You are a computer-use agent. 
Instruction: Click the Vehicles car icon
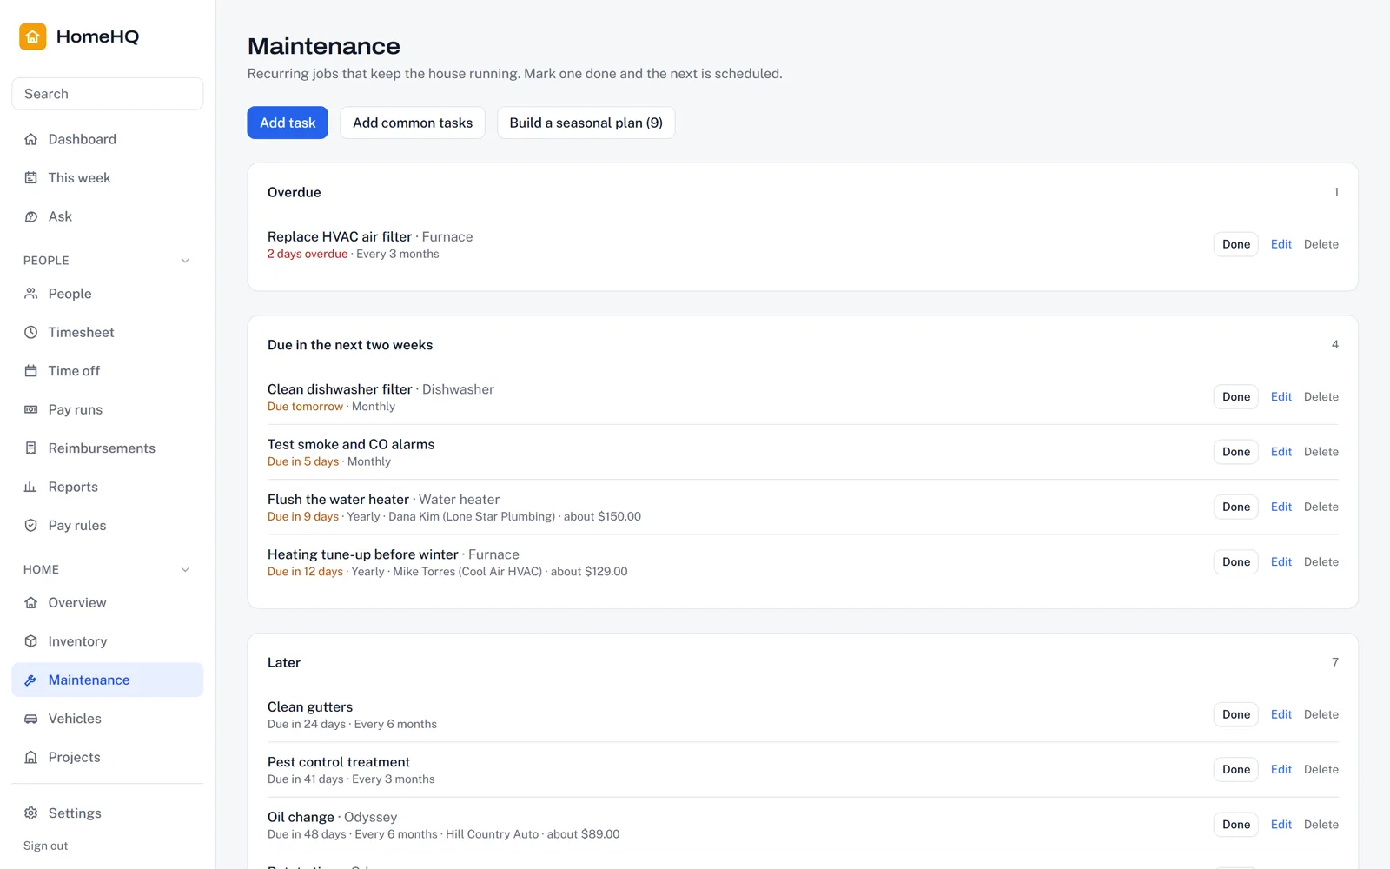click(x=31, y=719)
